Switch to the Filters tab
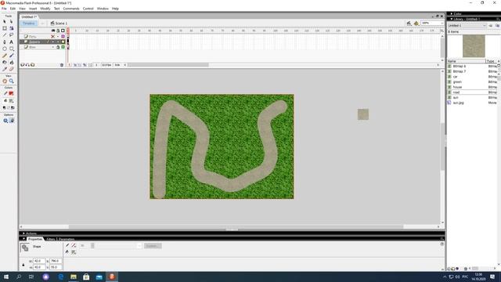 click(x=51, y=239)
